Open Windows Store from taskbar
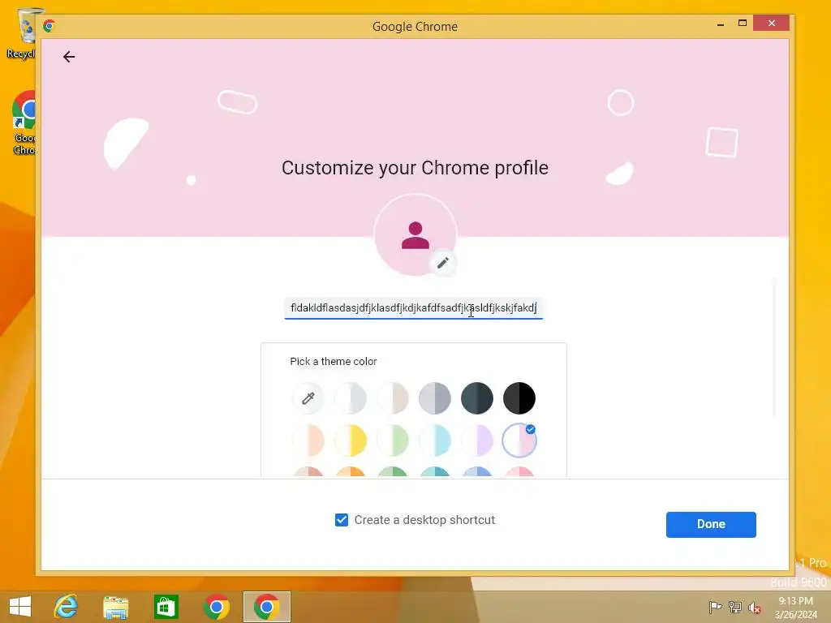 tap(166, 607)
